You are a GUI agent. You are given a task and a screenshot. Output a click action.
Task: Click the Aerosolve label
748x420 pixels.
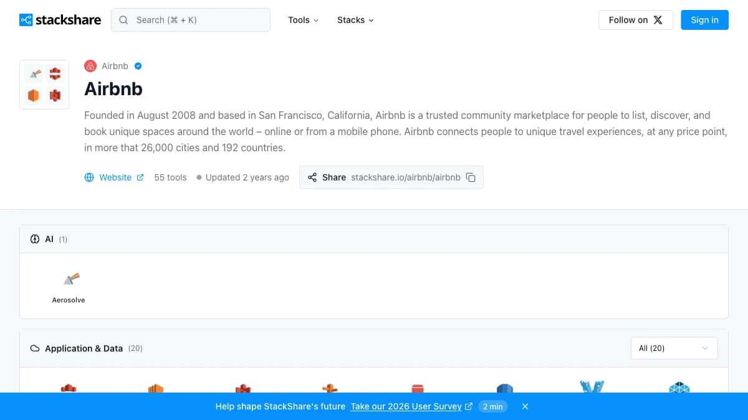tap(69, 300)
